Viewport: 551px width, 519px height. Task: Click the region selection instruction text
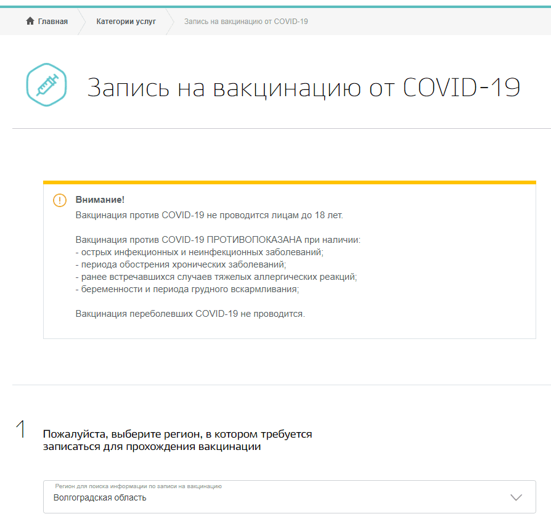178,440
